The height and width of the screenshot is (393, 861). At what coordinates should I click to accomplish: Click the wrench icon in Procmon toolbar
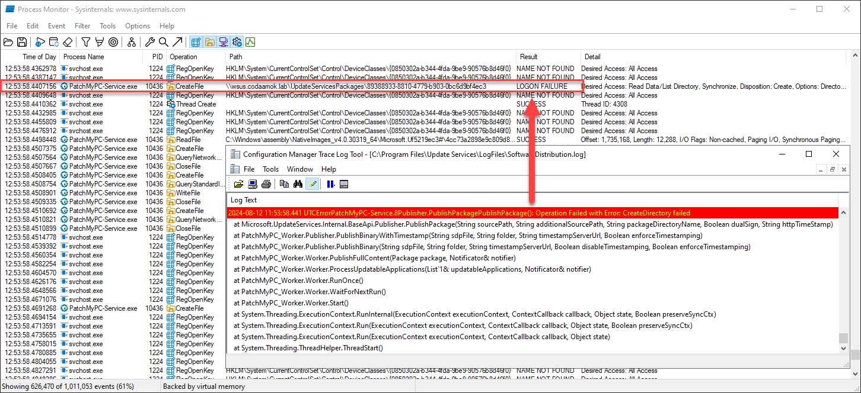point(150,42)
